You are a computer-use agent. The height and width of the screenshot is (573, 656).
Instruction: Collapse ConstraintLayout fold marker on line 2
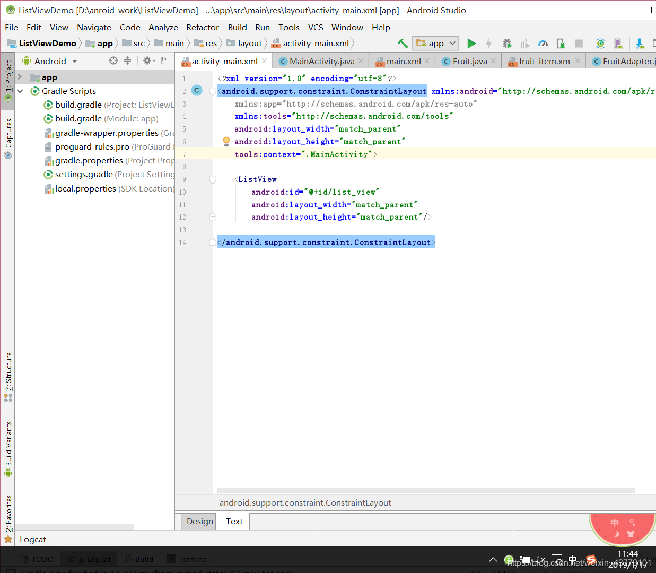click(x=213, y=91)
